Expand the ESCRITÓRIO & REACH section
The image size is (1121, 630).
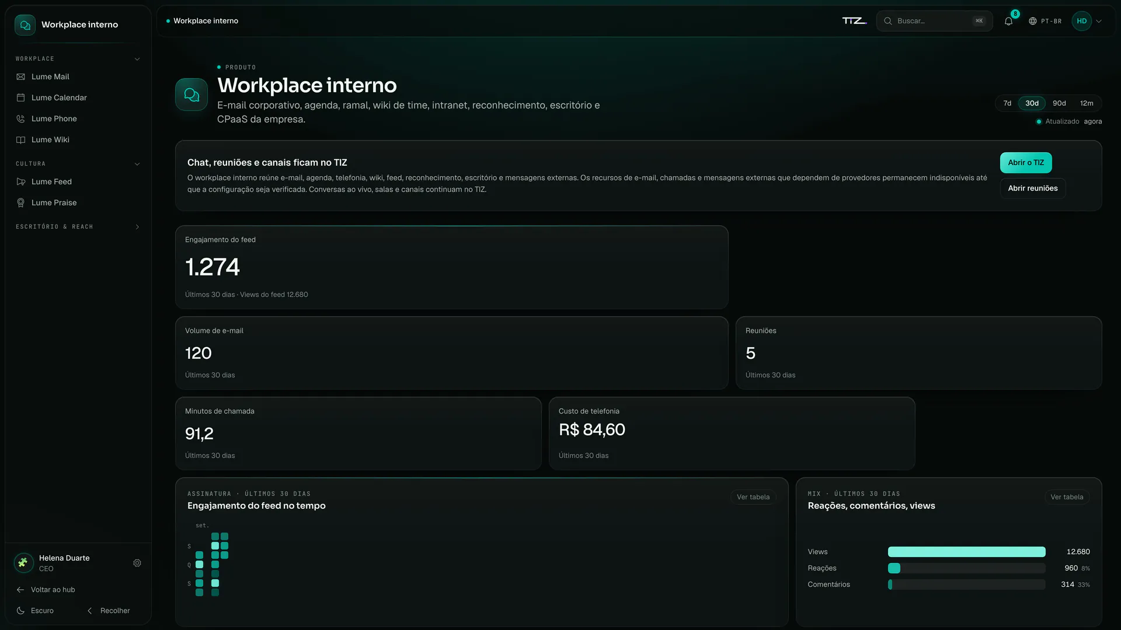(78, 227)
